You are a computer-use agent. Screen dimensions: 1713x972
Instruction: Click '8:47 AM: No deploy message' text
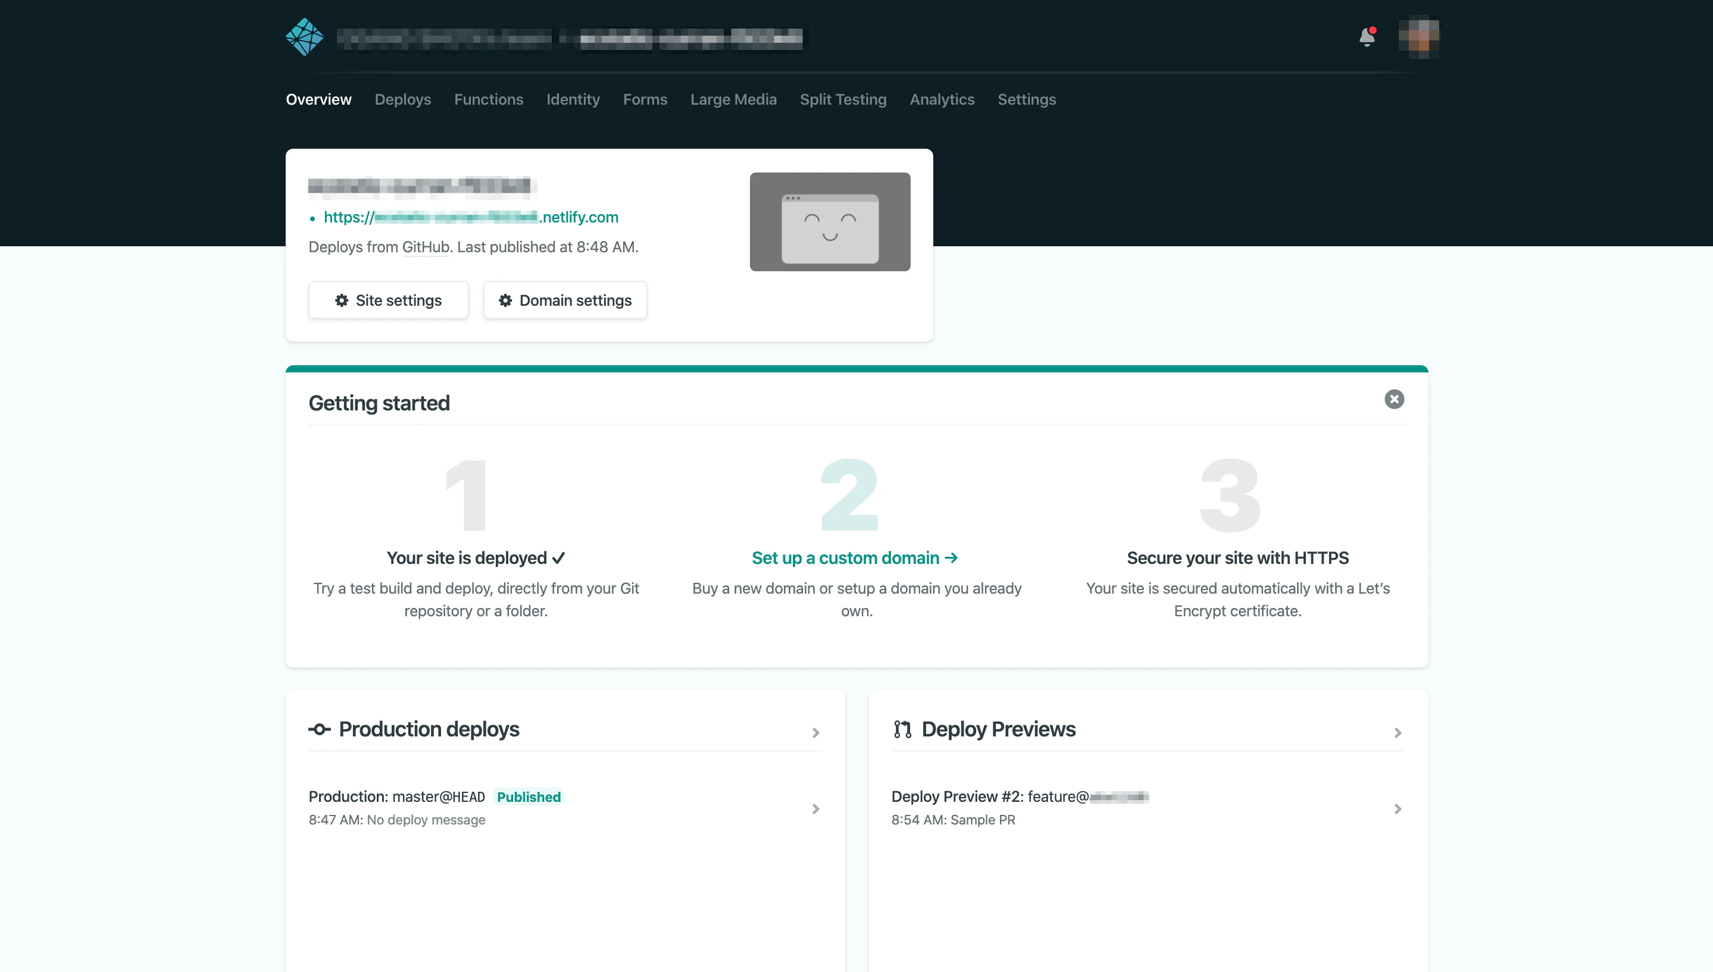coord(396,820)
